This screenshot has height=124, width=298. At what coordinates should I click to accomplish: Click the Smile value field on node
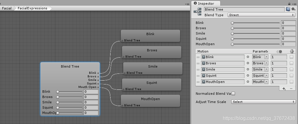91,102
